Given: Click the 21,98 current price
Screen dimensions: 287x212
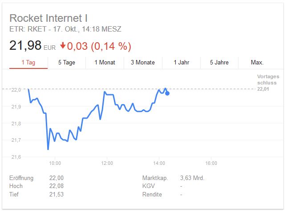Looking at the screenshot, I should [25, 45].
